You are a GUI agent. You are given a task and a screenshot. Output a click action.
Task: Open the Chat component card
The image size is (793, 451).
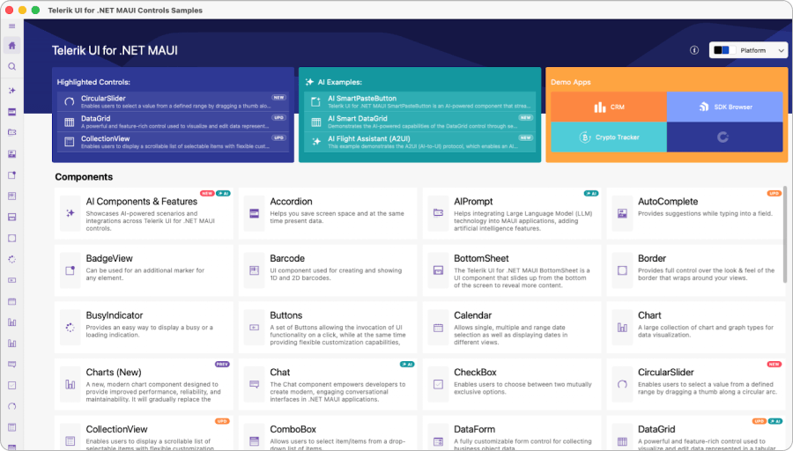[x=328, y=384]
